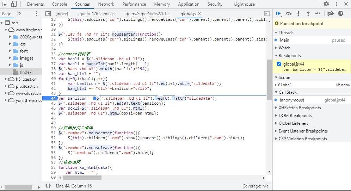Click the editor horizontal scrollbar thumb
351x191 pixels.
coord(82,178)
